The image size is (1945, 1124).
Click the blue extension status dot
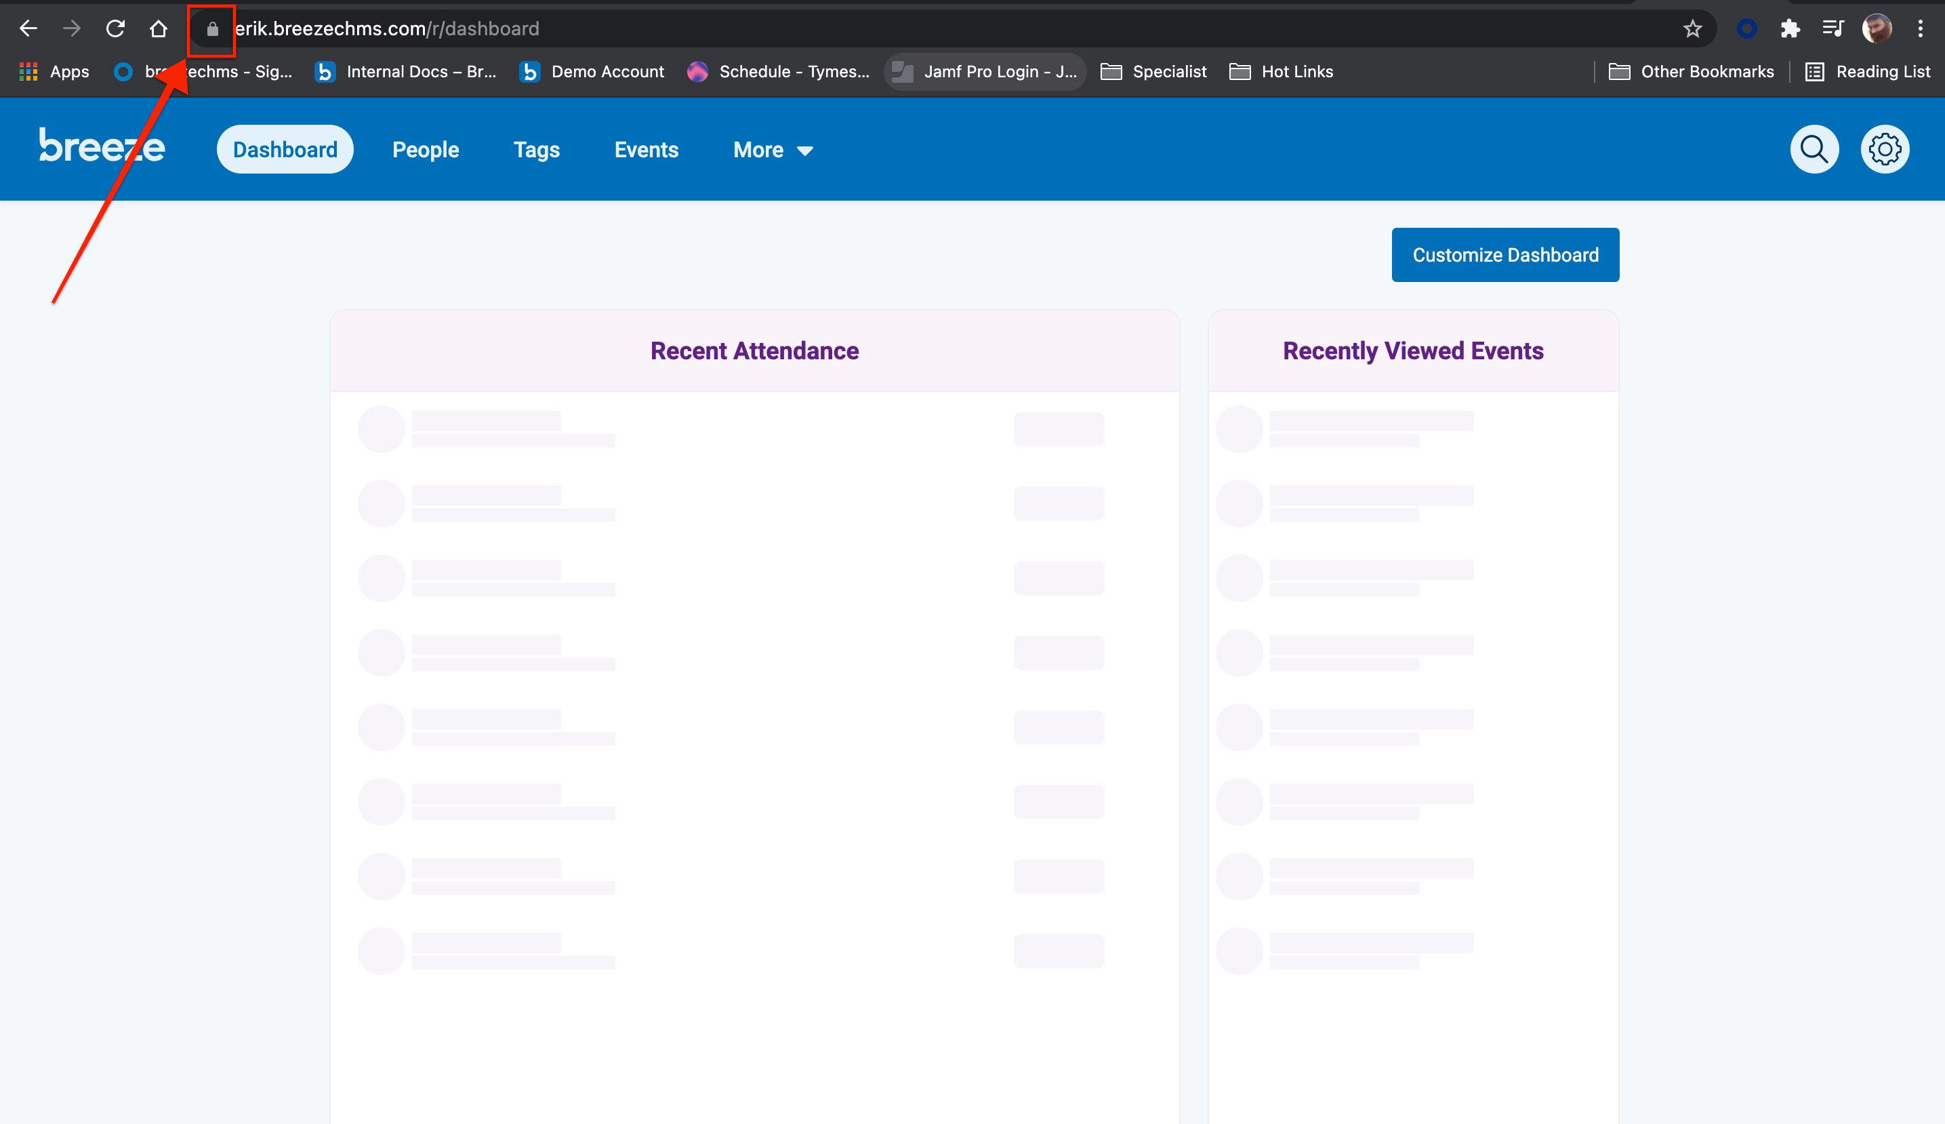(1746, 28)
